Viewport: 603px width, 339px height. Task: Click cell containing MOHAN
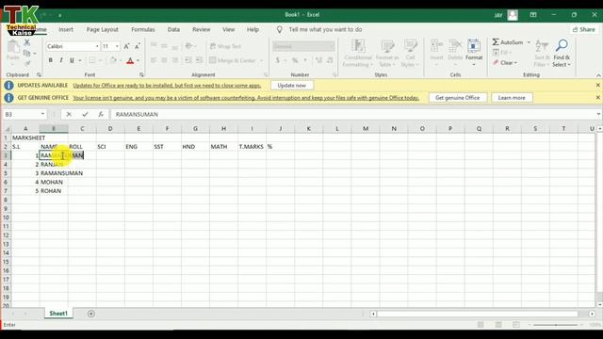click(x=54, y=182)
